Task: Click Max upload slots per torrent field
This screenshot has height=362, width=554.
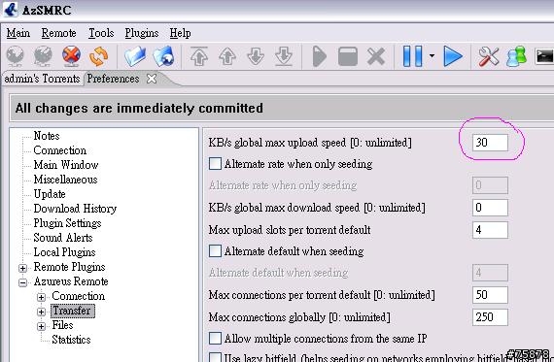Action: click(490, 230)
